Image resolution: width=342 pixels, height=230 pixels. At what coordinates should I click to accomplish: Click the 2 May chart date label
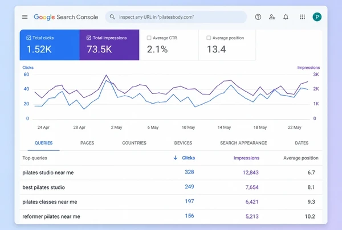point(116,128)
